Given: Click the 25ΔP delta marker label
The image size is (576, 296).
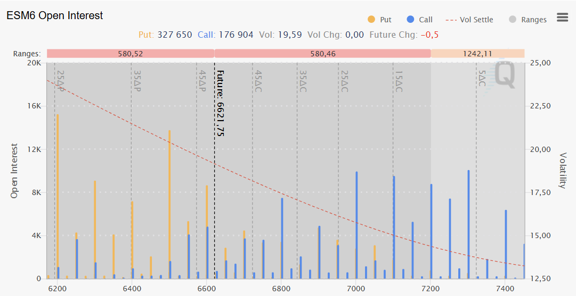Looking at the screenshot, I should pos(60,81).
